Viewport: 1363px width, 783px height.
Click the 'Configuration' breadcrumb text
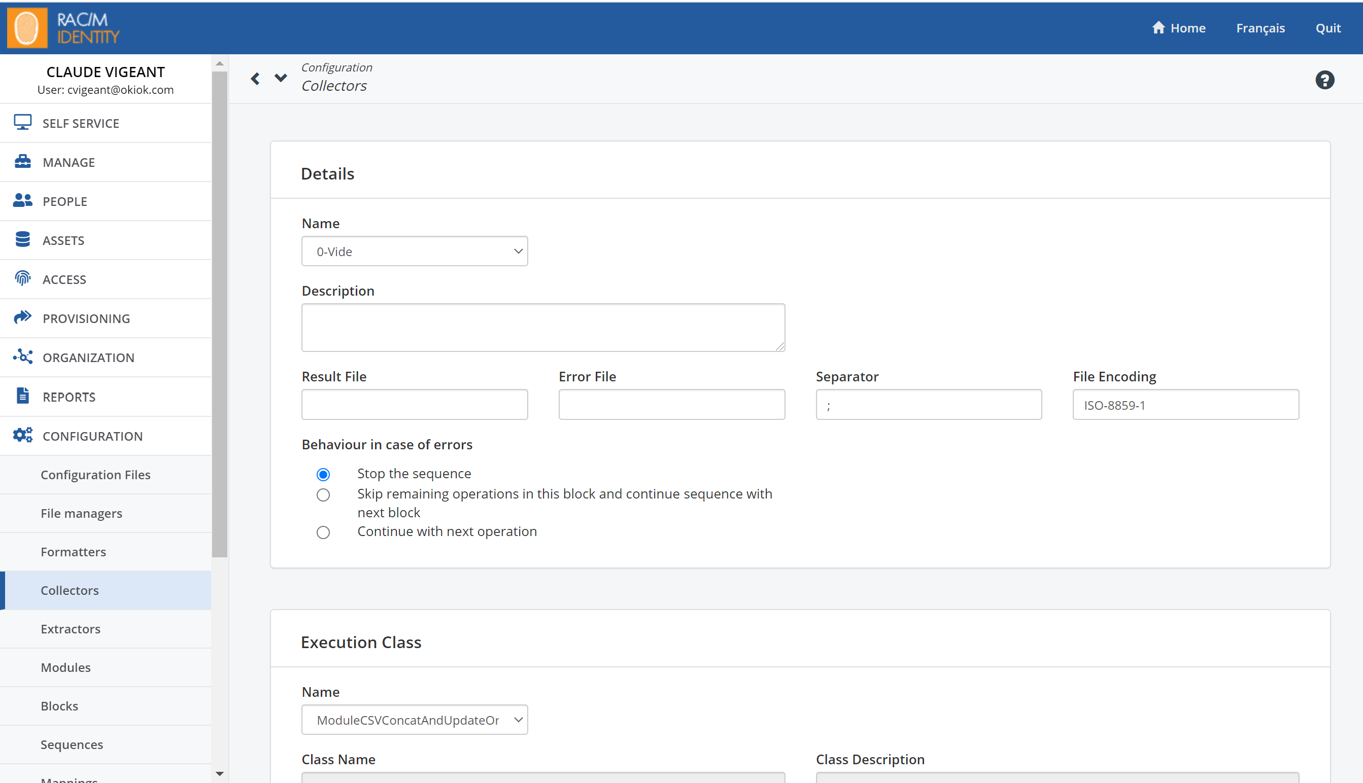point(336,67)
